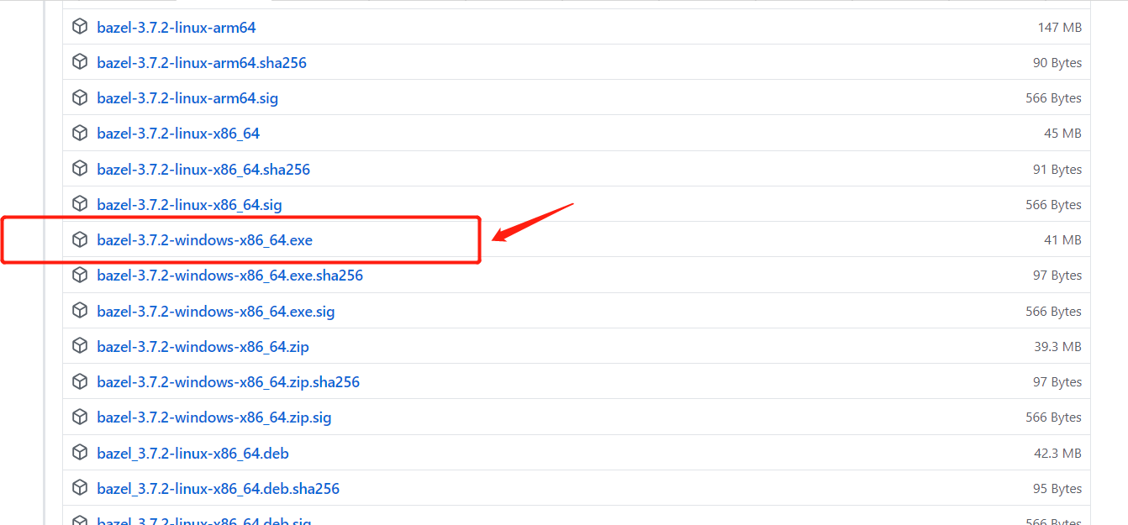Click the package icon beside bazel-3.7.2-windows-x86_64.exe.sig
This screenshot has width=1128, height=525.
79,310
